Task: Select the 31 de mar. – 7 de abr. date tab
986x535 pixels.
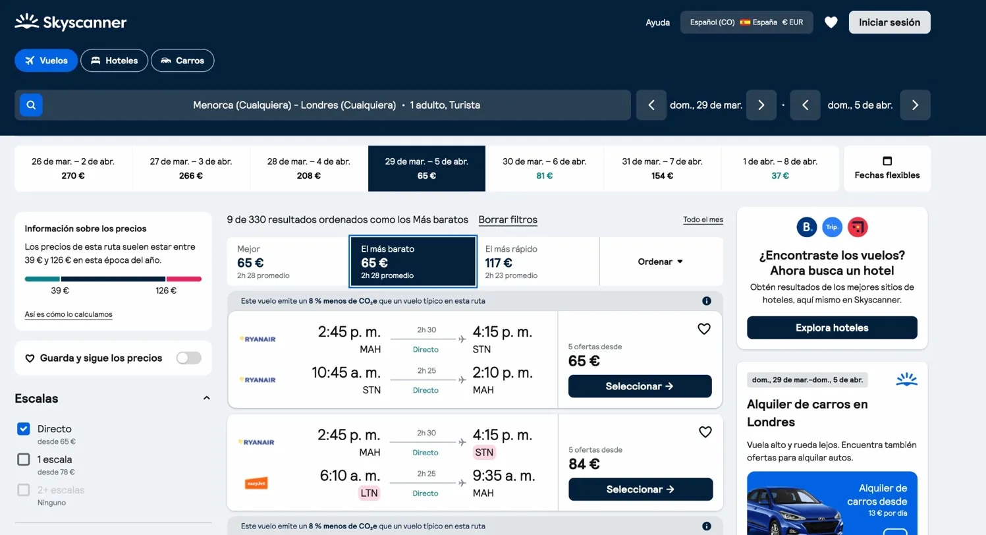Action: pos(663,169)
